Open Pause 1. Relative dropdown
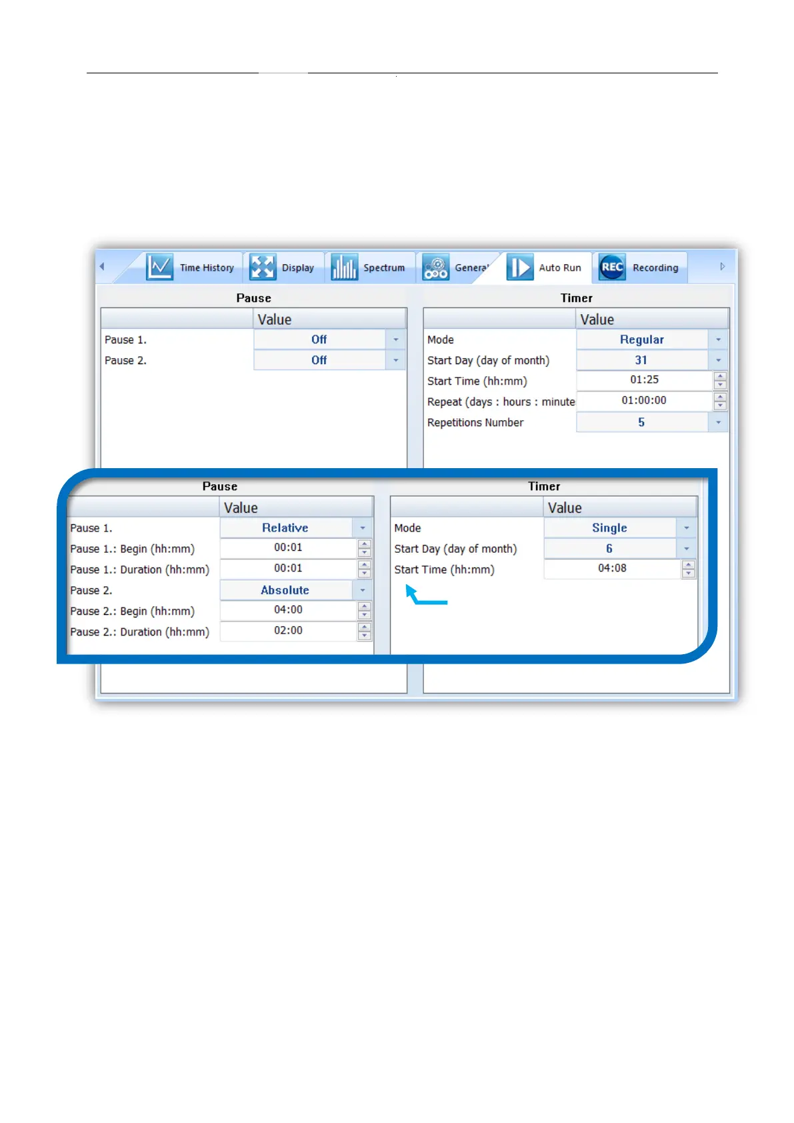This screenshot has width=794, height=1123. 363,527
